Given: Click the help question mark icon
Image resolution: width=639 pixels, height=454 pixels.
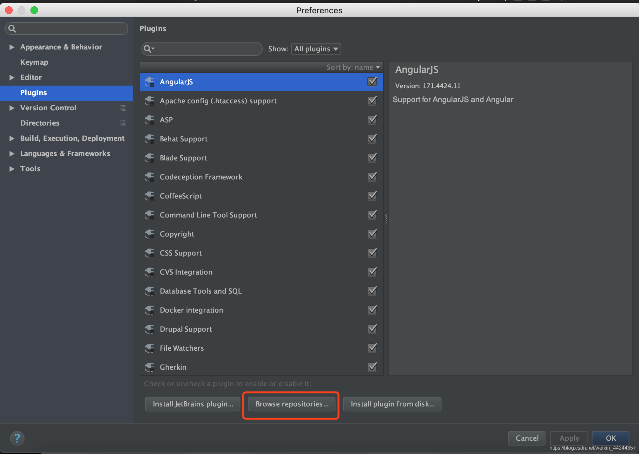Looking at the screenshot, I should point(17,438).
